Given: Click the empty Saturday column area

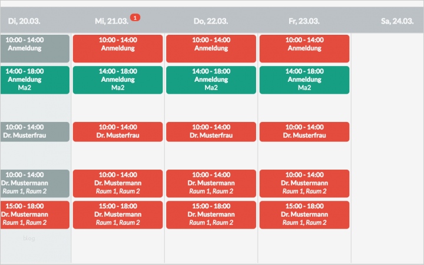Looking at the screenshot, I should 387,147.
